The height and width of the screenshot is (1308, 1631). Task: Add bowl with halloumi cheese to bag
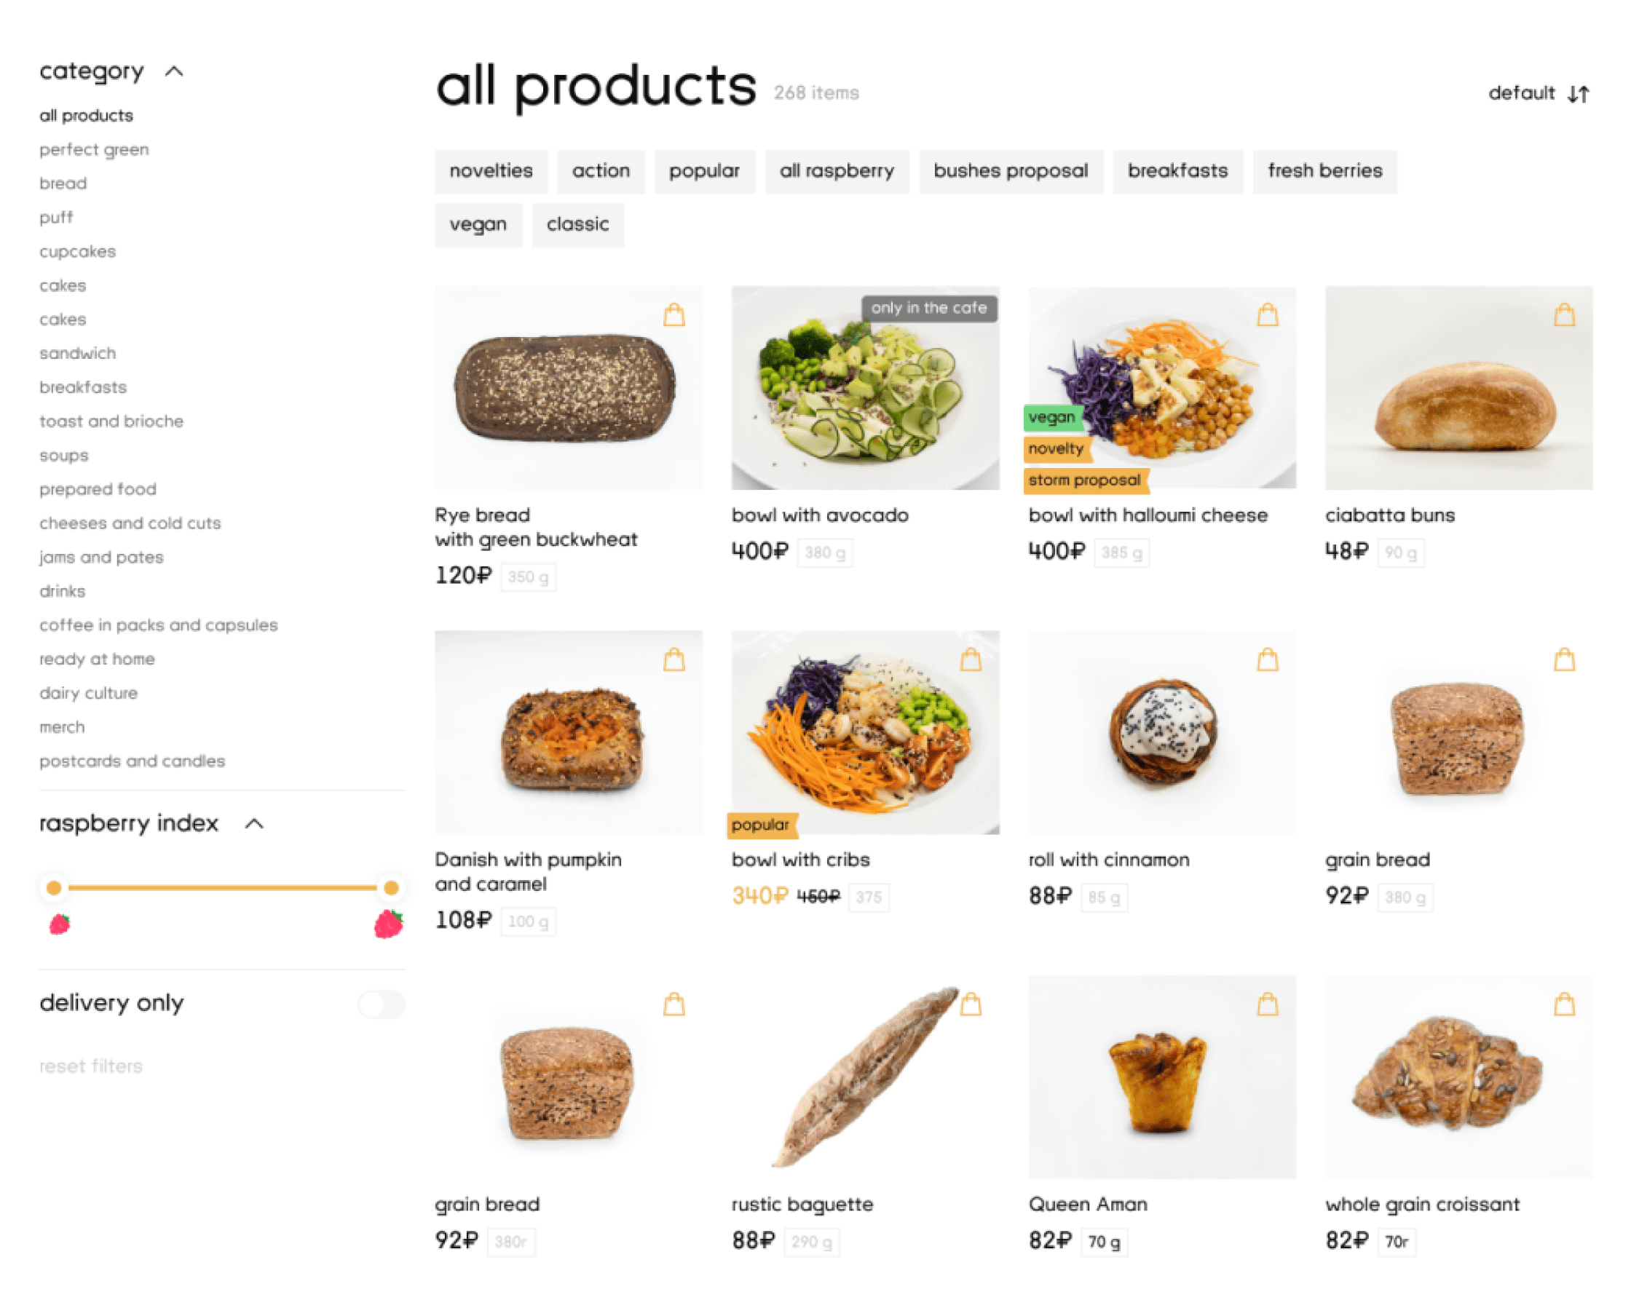click(1268, 314)
